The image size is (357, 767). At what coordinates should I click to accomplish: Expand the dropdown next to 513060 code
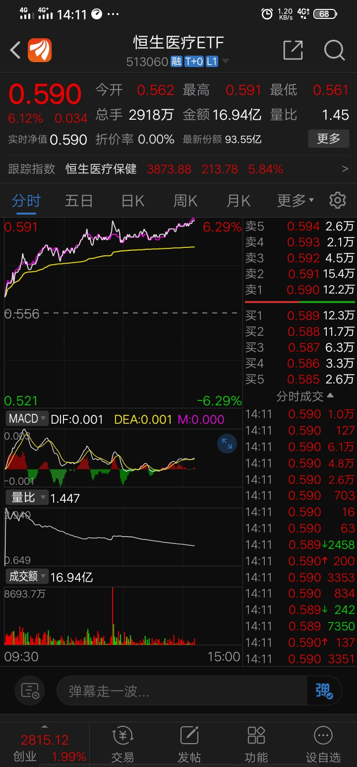click(226, 62)
